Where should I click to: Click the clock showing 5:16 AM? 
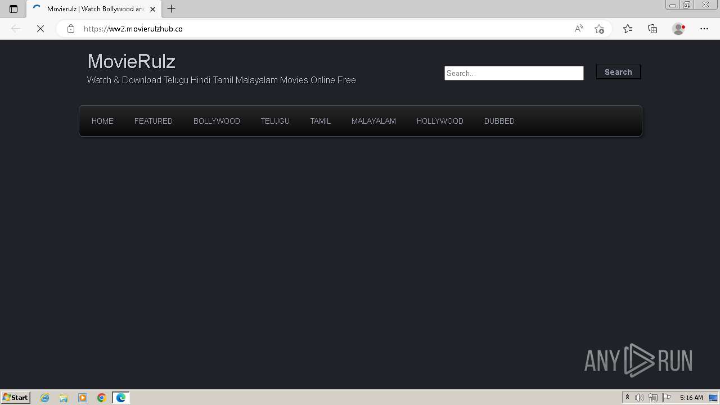pos(691,398)
